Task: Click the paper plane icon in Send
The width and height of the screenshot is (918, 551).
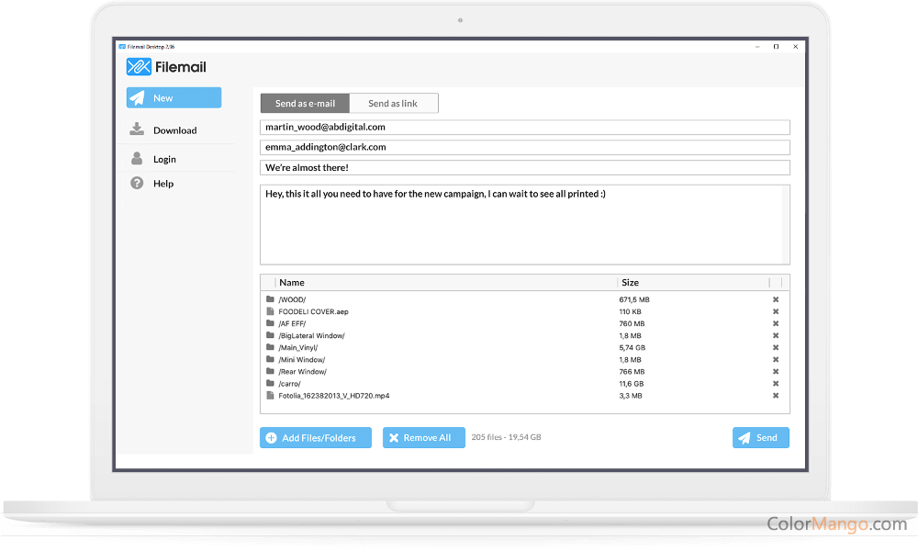Action: click(744, 437)
